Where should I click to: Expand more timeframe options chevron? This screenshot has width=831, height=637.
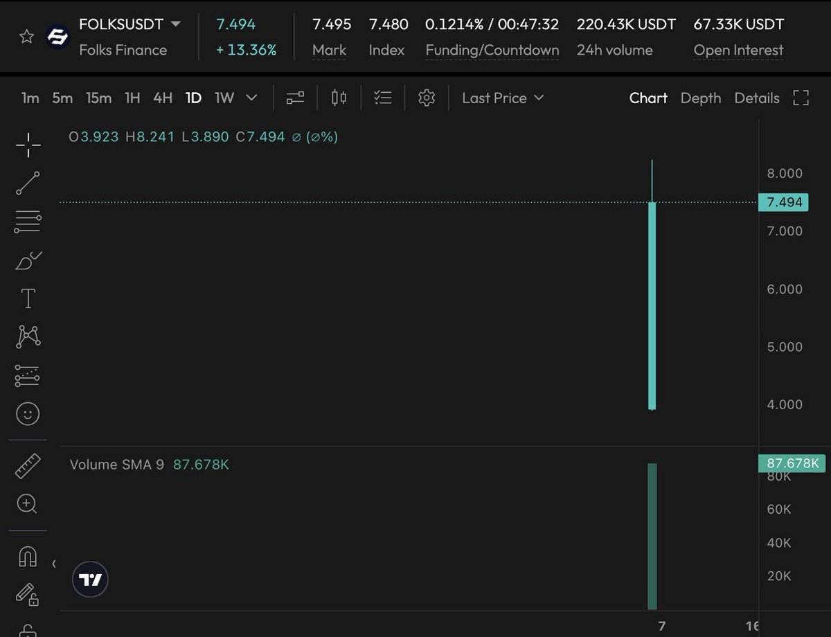[x=251, y=98]
